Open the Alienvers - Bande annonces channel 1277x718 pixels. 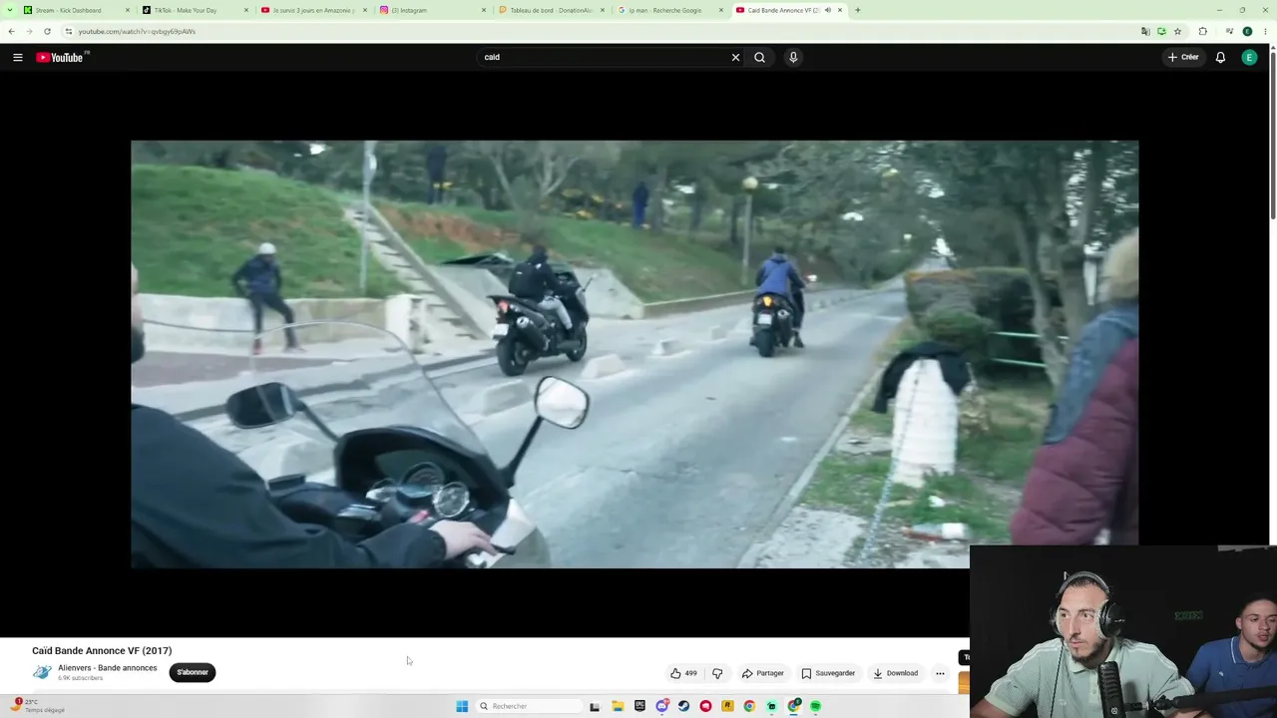coord(107,668)
